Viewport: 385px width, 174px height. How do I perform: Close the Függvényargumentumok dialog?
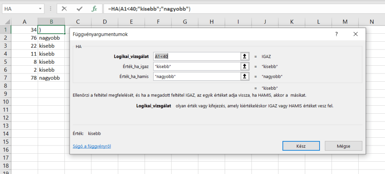point(355,34)
